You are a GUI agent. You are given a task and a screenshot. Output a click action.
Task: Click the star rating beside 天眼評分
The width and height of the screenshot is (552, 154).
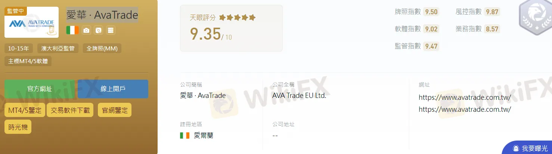coord(237,17)
